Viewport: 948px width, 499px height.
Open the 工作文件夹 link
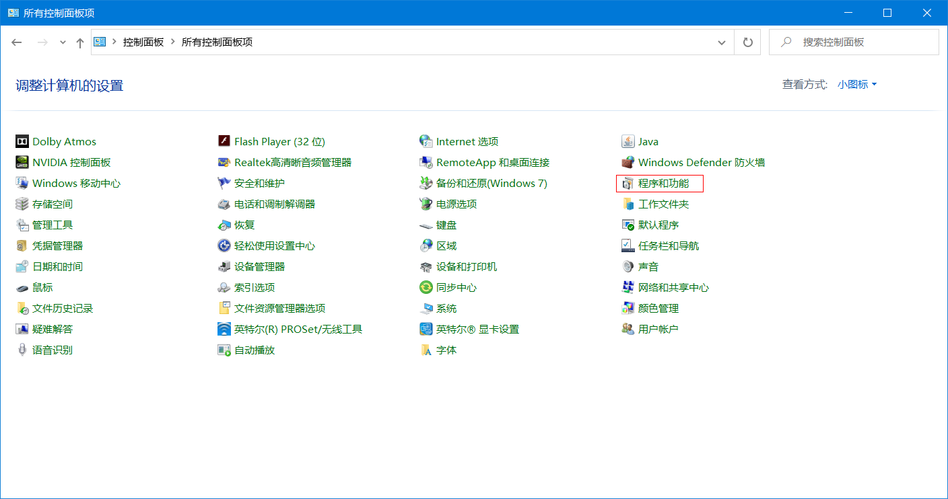[664, 204]
